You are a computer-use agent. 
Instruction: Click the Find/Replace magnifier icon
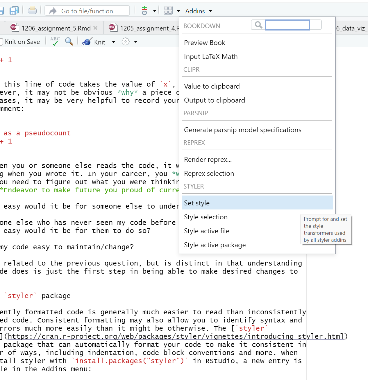69,42
